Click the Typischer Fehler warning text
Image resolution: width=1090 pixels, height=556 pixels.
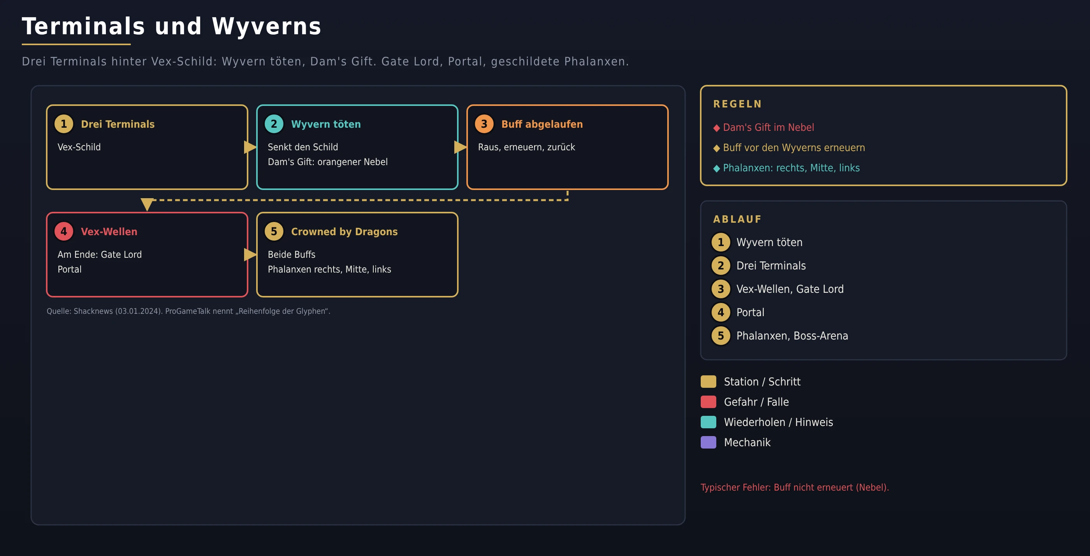point(795,487)
